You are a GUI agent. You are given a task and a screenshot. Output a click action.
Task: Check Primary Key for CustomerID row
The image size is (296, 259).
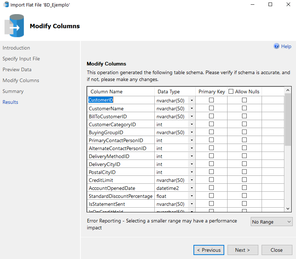pyautogui.click(x=211, y=100)
